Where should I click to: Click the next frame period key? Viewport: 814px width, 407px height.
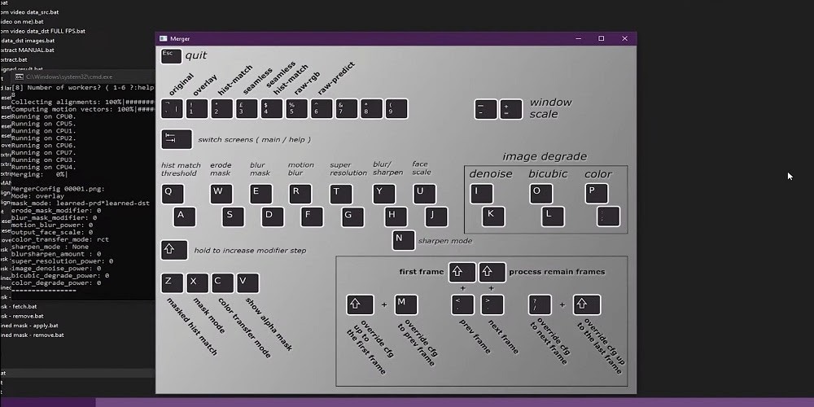click(492, 305)
